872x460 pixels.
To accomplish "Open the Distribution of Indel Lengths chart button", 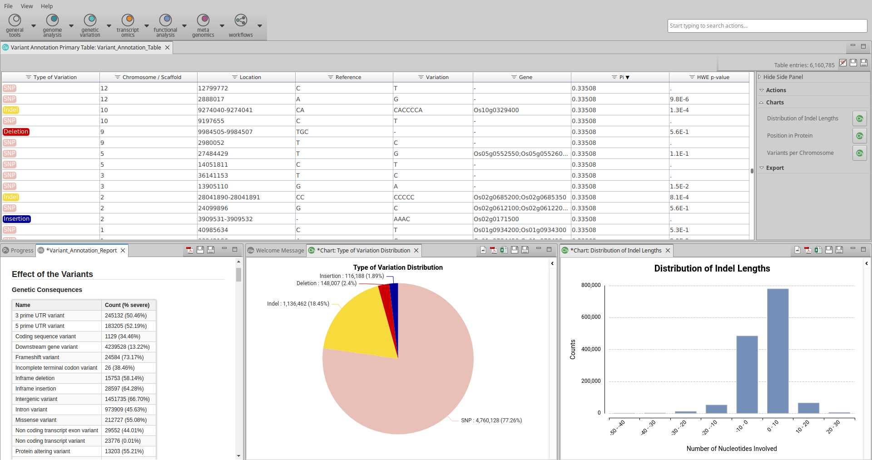I will pos(860,119).
